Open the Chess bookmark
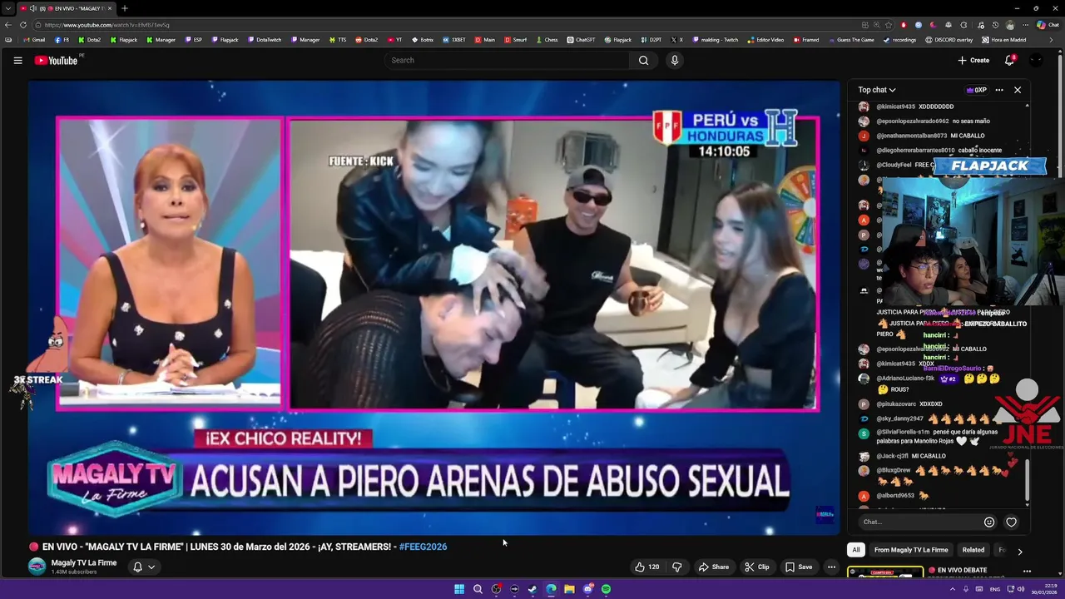This screenshot has width=1065, height=599. 547,40
